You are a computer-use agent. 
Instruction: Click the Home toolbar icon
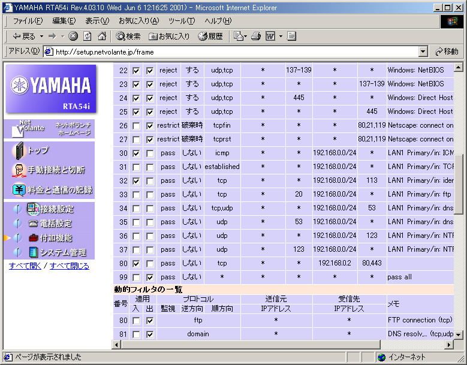[102, 37]
